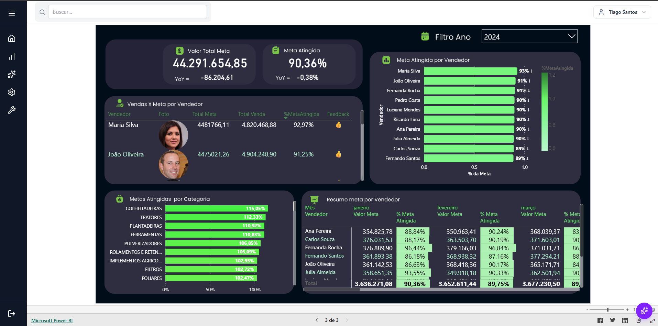Open the Filtro Ano 2024 dropdown
This screenshot has width=658, height=326.
[529, 36]
